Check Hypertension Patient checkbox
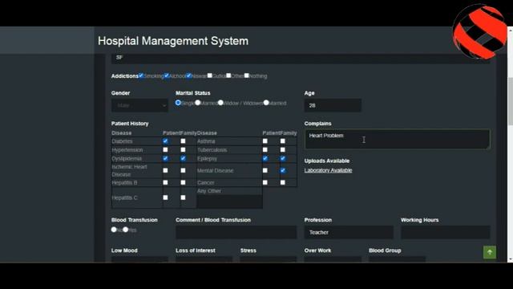 tap(166, 150)
